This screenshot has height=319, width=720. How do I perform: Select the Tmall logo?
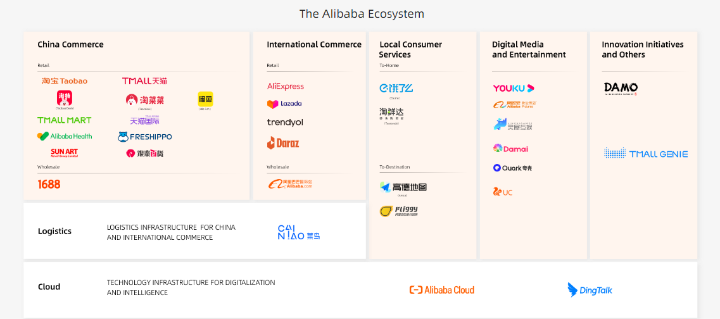point(144,81)
